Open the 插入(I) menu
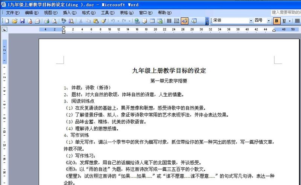 70,13
